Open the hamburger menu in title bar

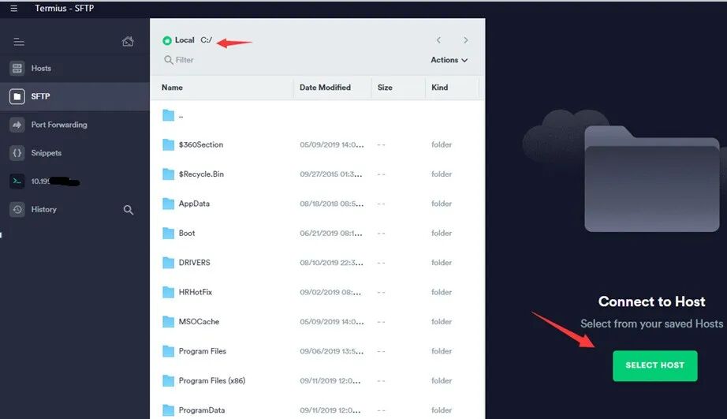pos(14,8)
